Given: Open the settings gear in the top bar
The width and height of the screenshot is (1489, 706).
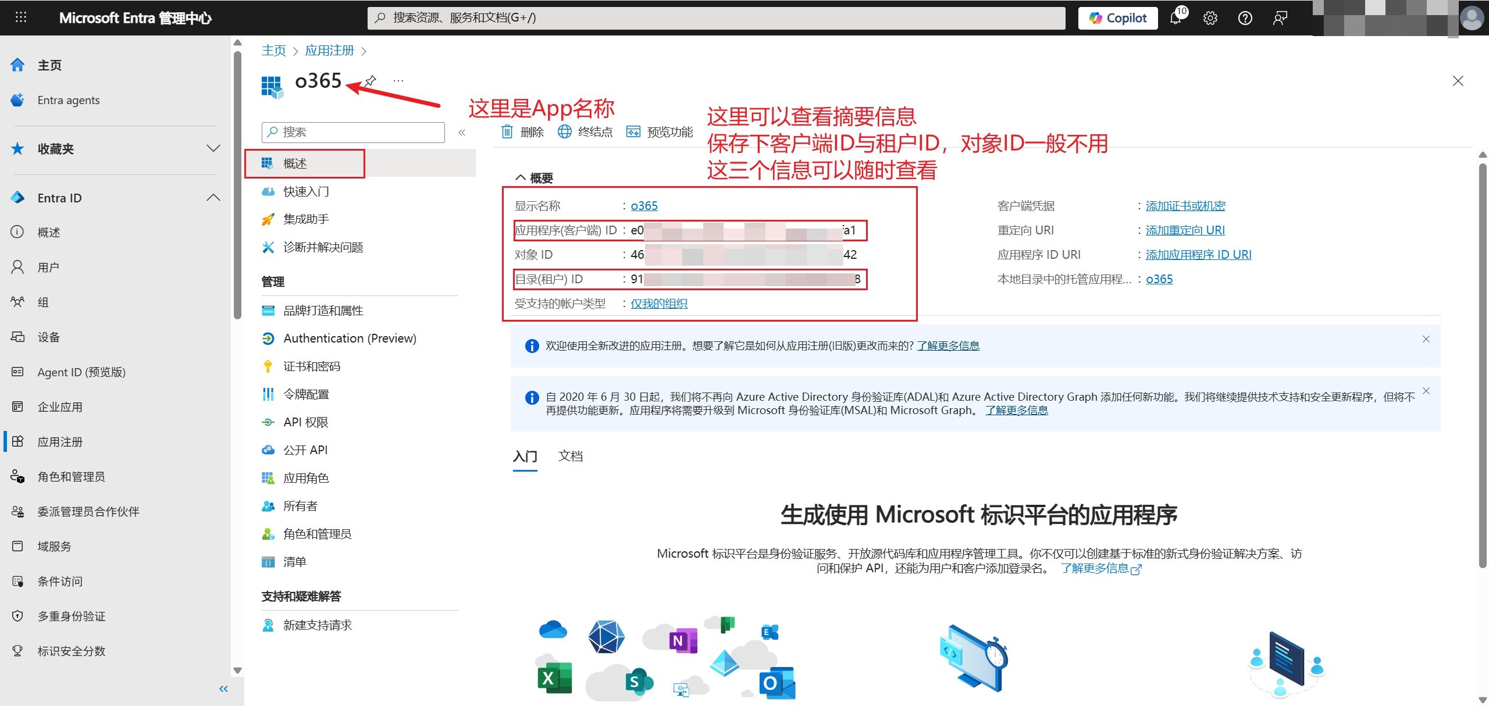Looking at the screenshot, I should click(1210, 17).
